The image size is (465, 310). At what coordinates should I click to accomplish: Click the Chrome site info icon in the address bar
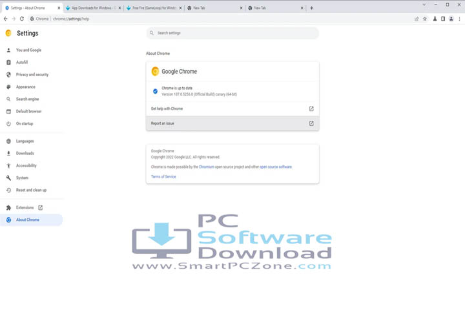click(32, 19)
